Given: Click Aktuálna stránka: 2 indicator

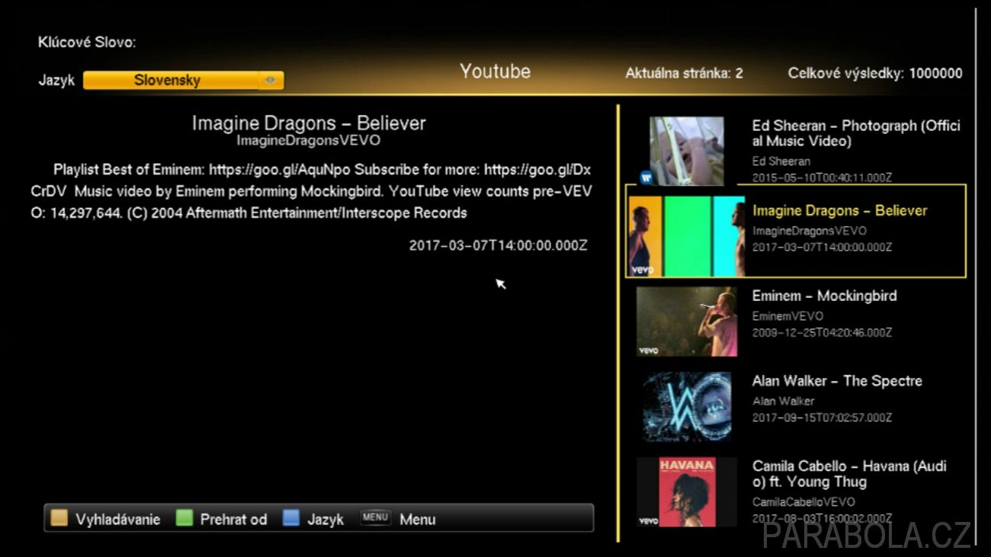Looking at the screenshot, I should point(684,73).
